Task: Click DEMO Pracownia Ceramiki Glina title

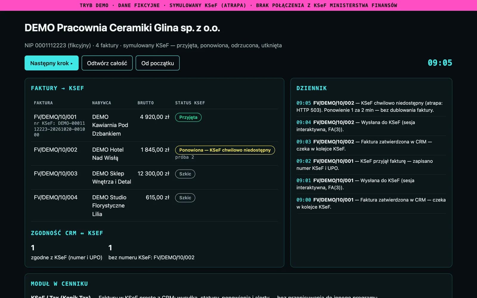Action: [x=122, y=28]
